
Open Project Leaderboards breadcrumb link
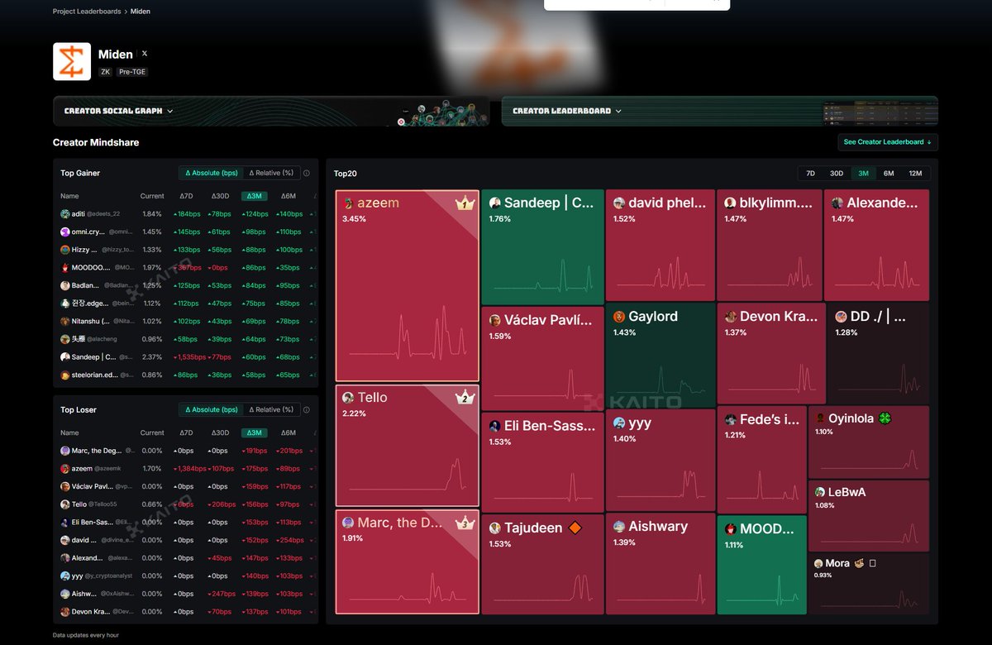[x=88, y=12]
